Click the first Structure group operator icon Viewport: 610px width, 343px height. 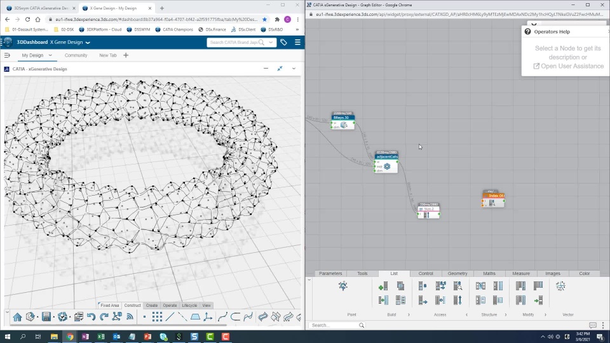pos(480,286)
